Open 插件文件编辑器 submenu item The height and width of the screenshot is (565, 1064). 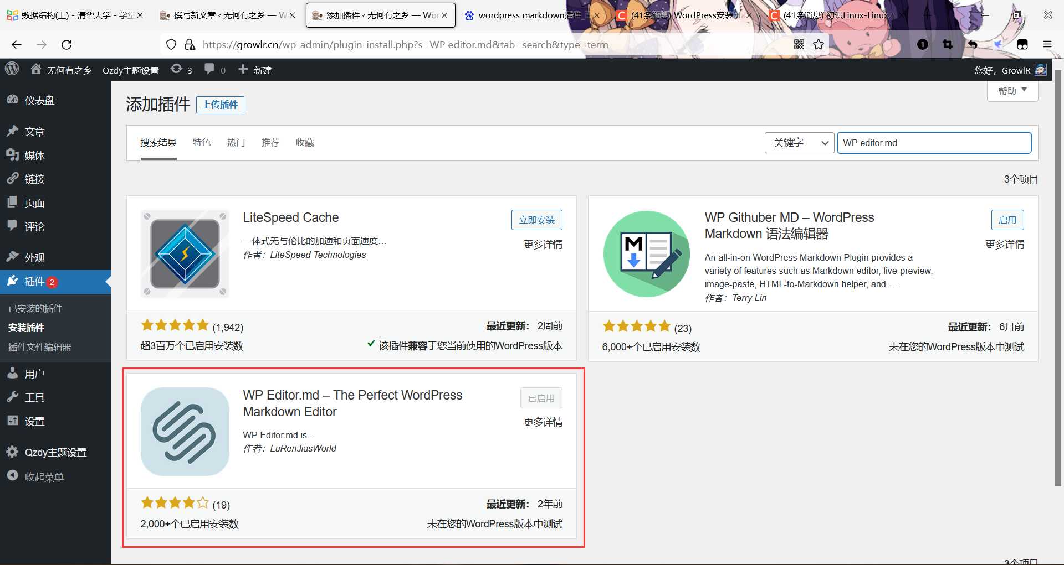point(39,347)
